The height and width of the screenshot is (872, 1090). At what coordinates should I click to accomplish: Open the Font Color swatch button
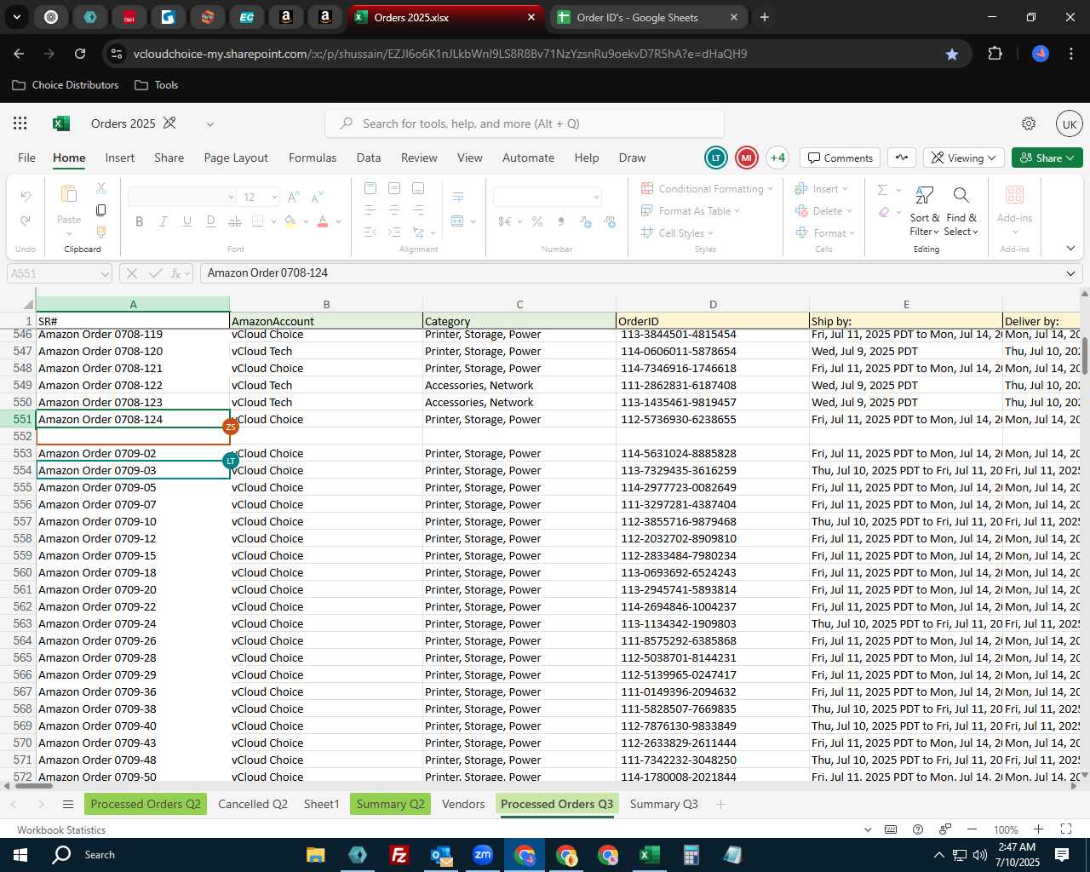click(x=323, y=221)
